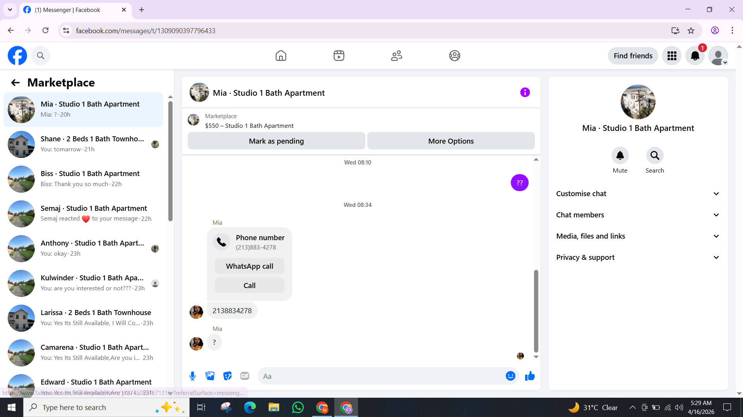Attach a photo using the image icon
743x417 pixels.
210,376
